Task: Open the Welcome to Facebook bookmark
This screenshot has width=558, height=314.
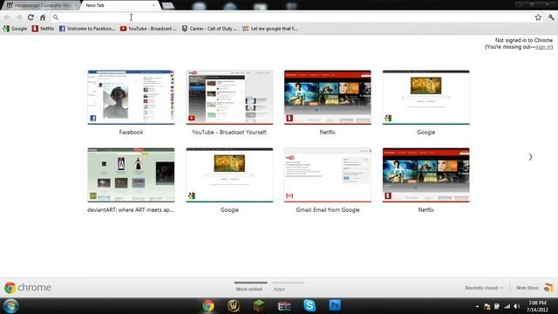Action: click(87, 29)
